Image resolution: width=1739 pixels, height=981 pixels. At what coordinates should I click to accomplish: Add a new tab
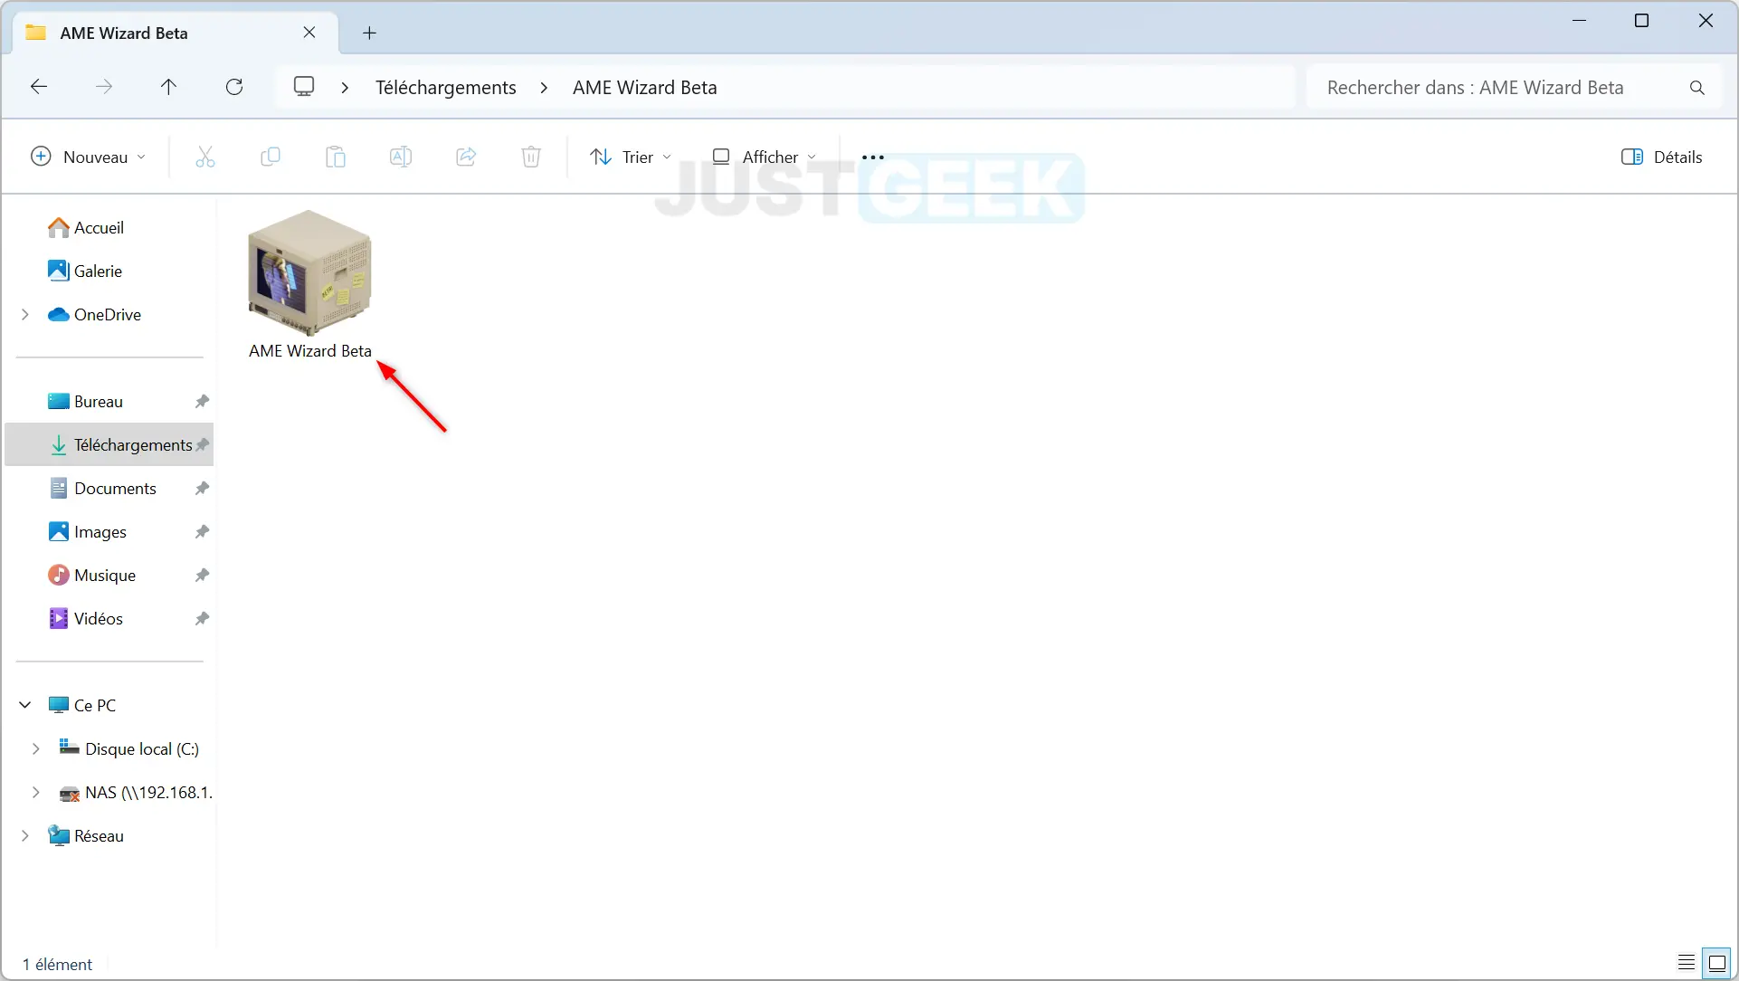(369, 33)
